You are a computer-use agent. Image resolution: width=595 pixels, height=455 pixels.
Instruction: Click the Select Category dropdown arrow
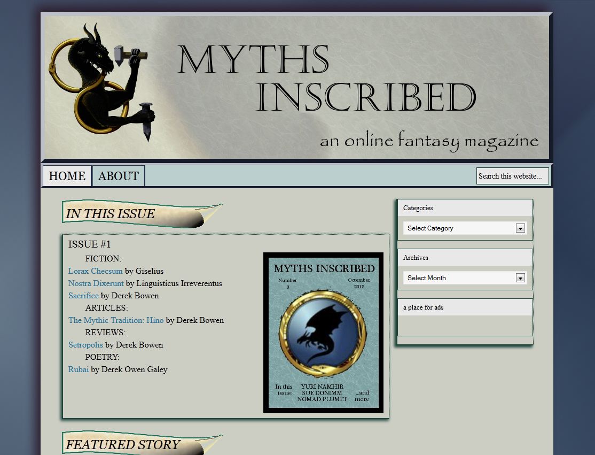(x=520, y=228)
